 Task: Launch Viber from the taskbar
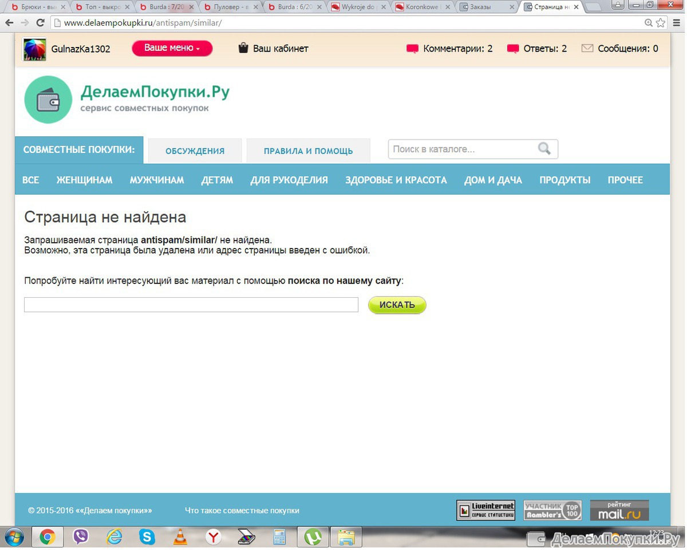(x=81, y=537)
